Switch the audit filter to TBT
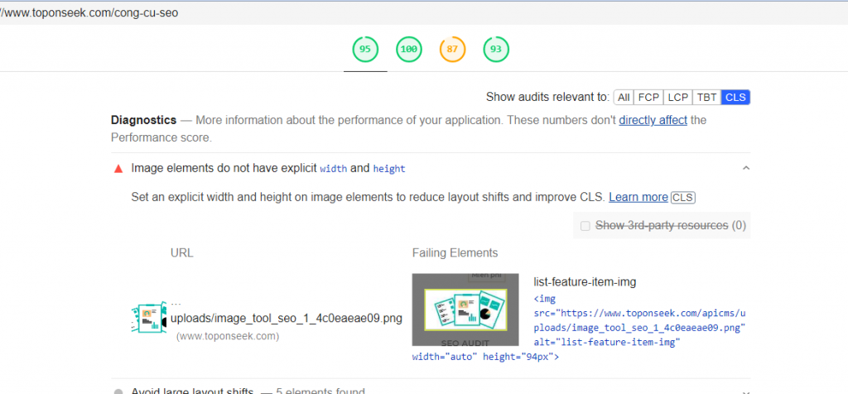Screen dimensions: 848x394 pyautogui.click(x=706, y=97)
